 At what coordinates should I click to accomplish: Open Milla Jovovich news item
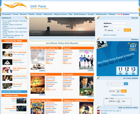pos(15,29)
